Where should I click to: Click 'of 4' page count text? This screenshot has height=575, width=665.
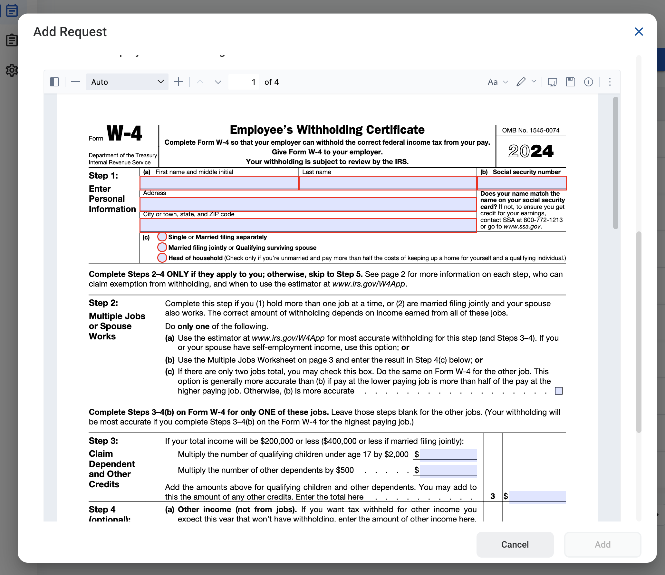271,82
